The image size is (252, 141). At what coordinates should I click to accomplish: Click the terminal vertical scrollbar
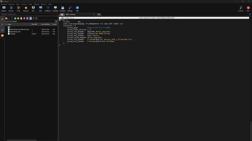tap(251, 131)
